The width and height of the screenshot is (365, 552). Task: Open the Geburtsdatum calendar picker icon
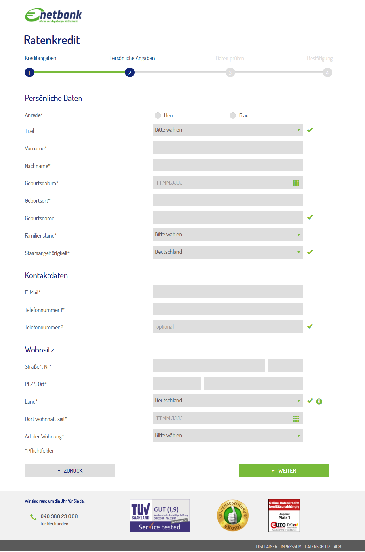click(x=296, y=183)
